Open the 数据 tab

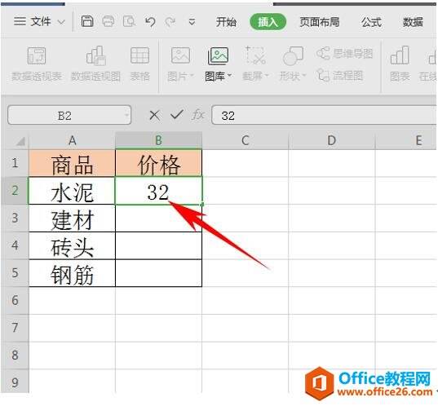pos(413,22)
